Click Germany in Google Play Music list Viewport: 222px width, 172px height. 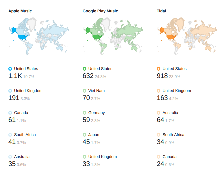(x=97, y=113)
